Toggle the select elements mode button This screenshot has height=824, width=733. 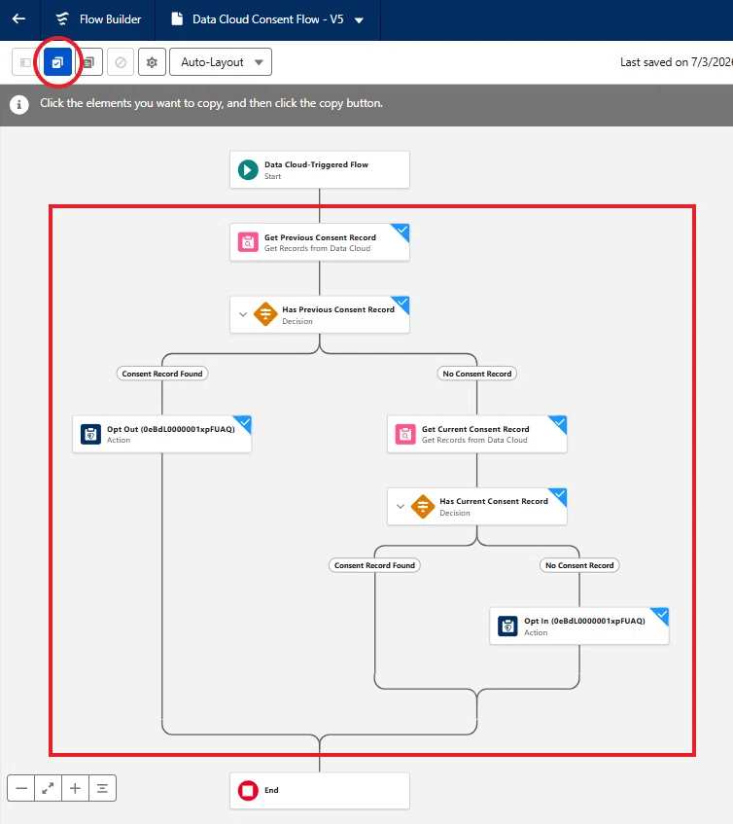click(57, 62)
